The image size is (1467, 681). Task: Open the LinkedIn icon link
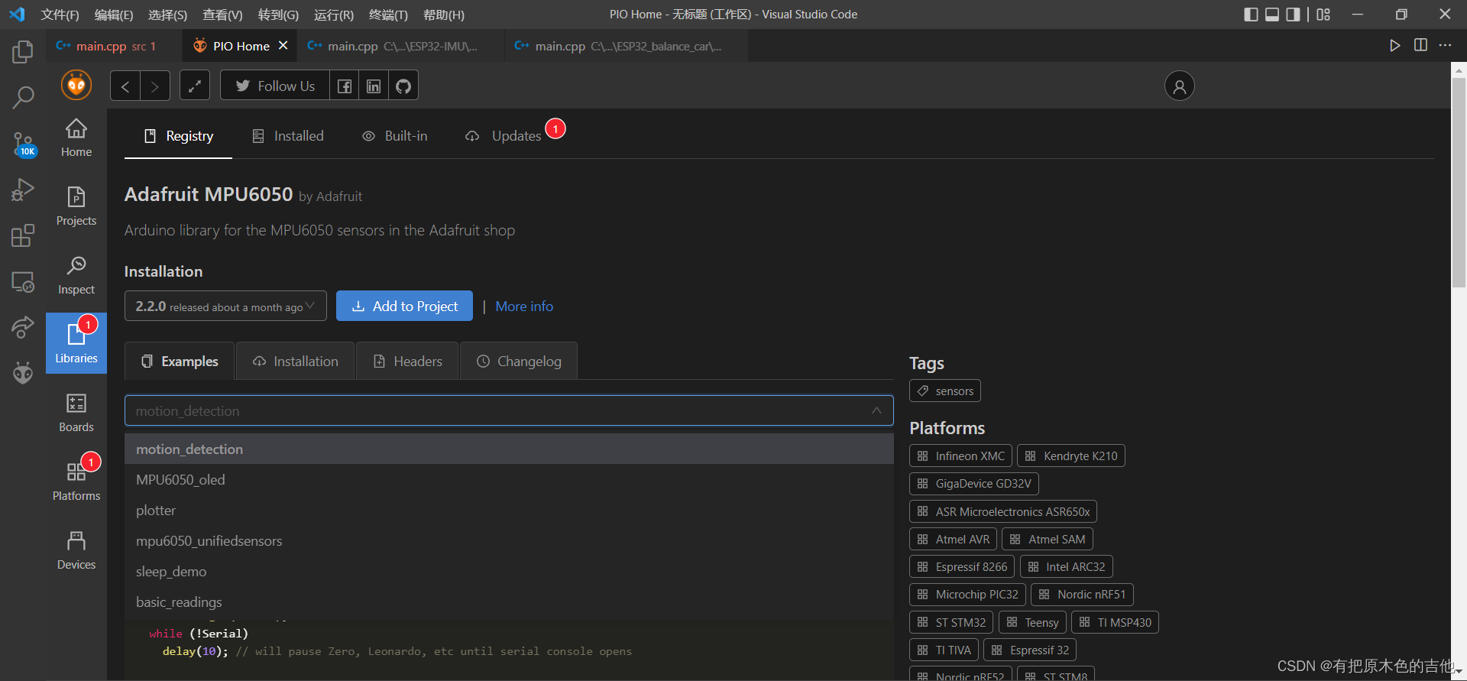[374, 86]
